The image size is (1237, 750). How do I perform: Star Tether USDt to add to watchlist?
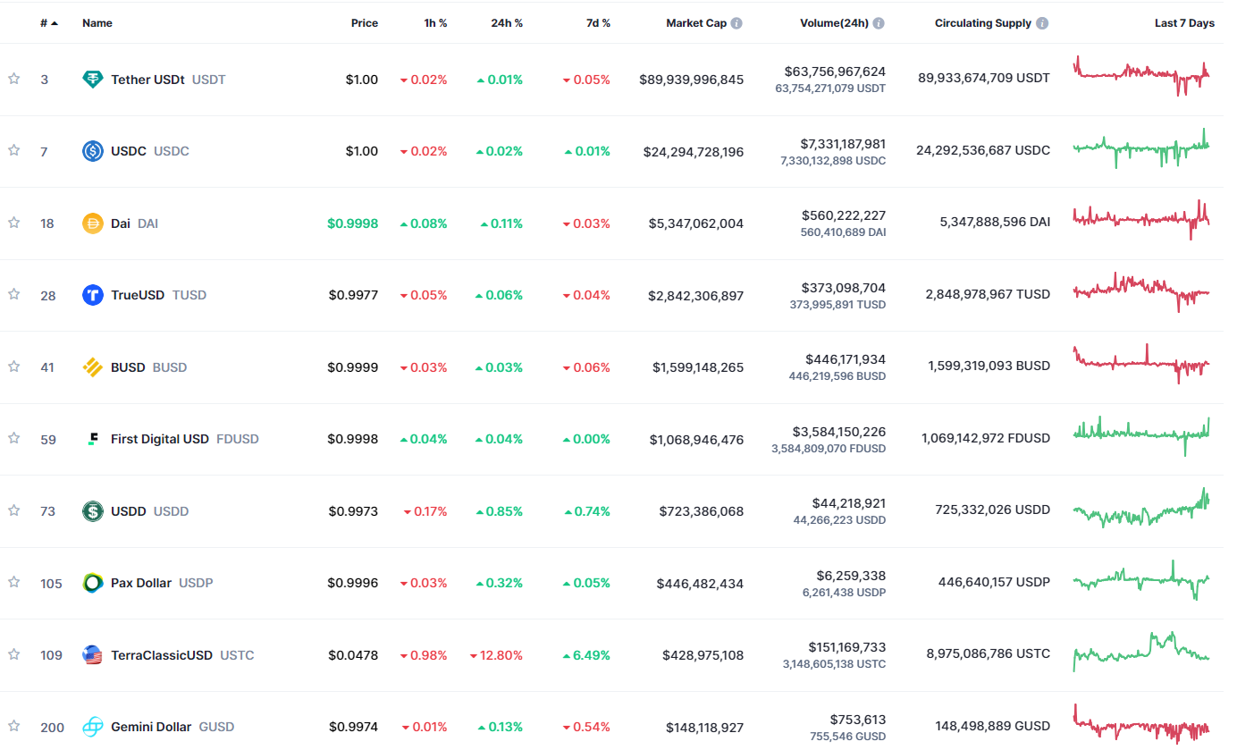pos(13,79)
